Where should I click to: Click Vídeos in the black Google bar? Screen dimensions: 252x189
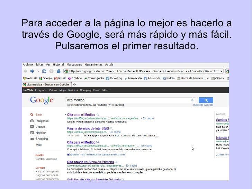click(x=53, y=90)
